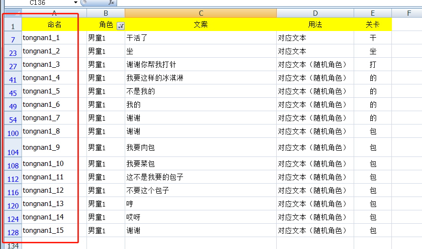Select the cell 不要这个包子
This screenshot has width=422, height=249.
201,190
